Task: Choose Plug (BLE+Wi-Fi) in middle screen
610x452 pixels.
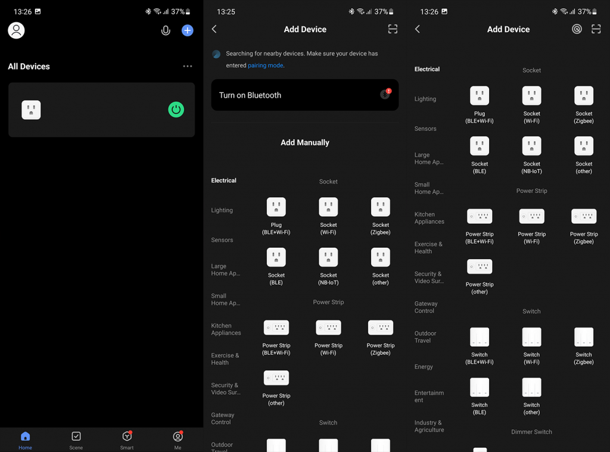Action: (276, 216)
